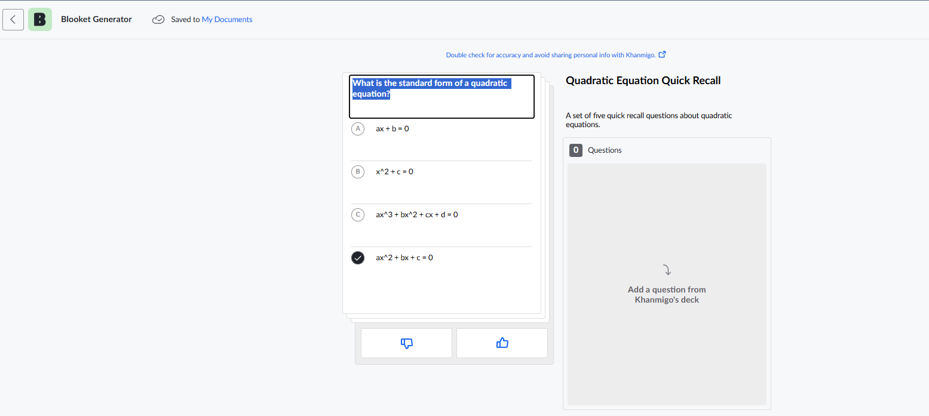Click the Blooket Generator logo
The height and width of the screenshot is (416, 929).
pos(39,19)
